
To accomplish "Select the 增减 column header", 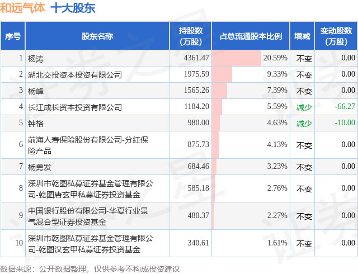I will click(x=302, y=36).
